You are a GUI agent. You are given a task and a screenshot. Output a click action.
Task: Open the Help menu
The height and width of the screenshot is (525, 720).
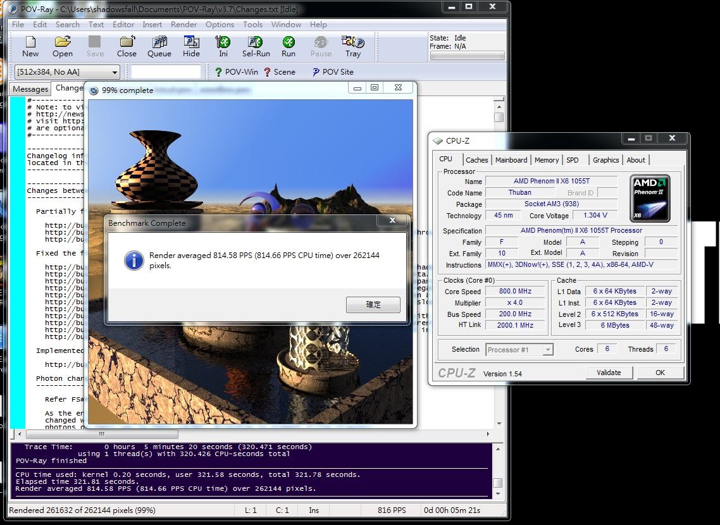point(318,25)
